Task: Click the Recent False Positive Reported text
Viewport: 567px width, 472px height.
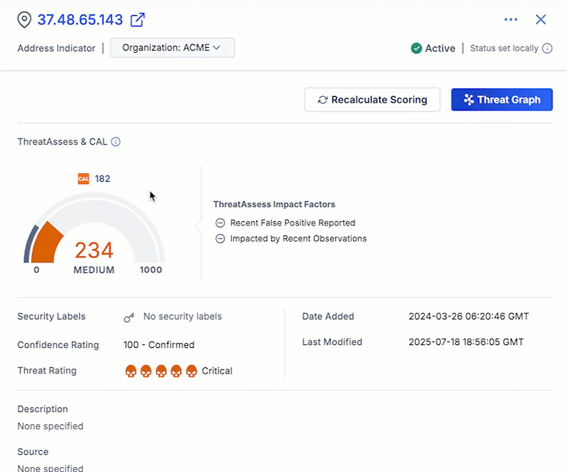Action: [293, 223]
